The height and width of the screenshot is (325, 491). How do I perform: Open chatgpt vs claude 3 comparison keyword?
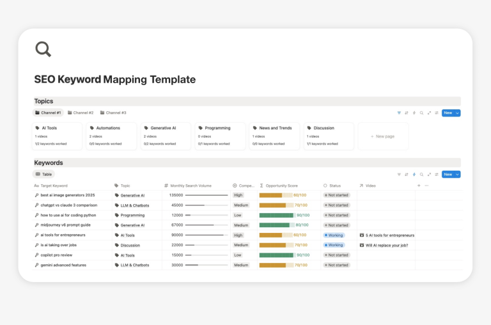point(69,205)
